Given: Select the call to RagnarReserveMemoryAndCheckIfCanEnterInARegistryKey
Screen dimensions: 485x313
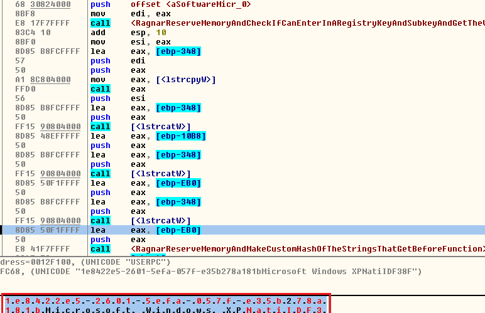Looking at the screenshot, I should point(287,23).
